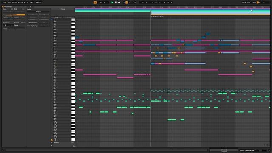This screenshot has width=272, height=153.
Task: Click the Commit groove arrow icon
Action: tap(24, 23)
